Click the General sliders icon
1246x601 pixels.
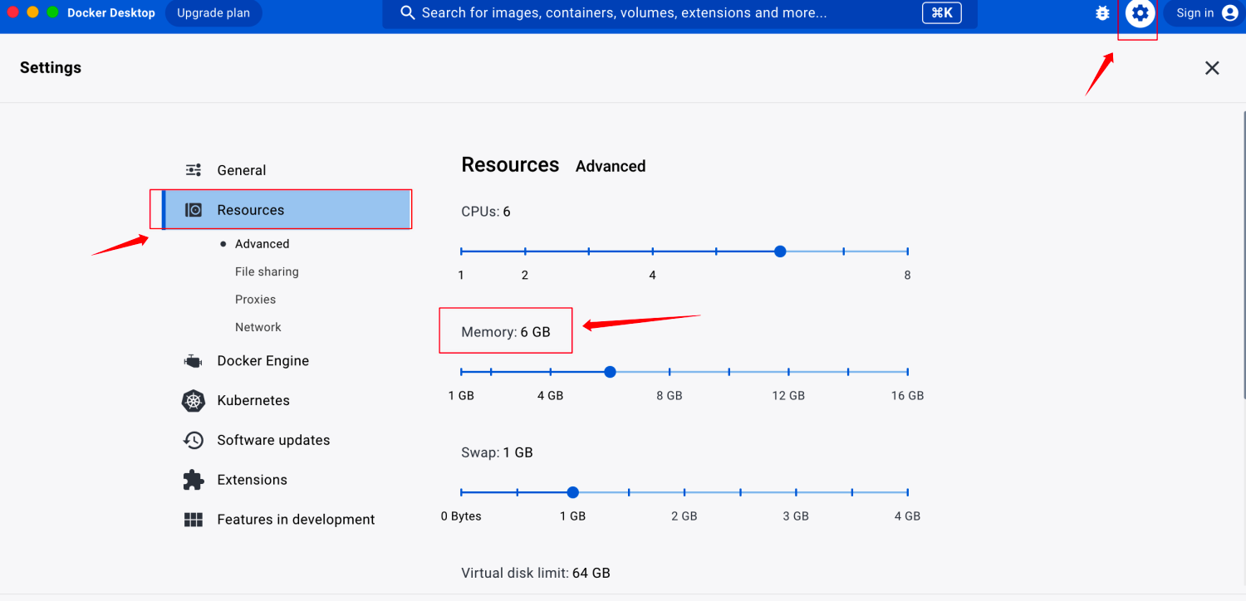[x=194, y=170]
